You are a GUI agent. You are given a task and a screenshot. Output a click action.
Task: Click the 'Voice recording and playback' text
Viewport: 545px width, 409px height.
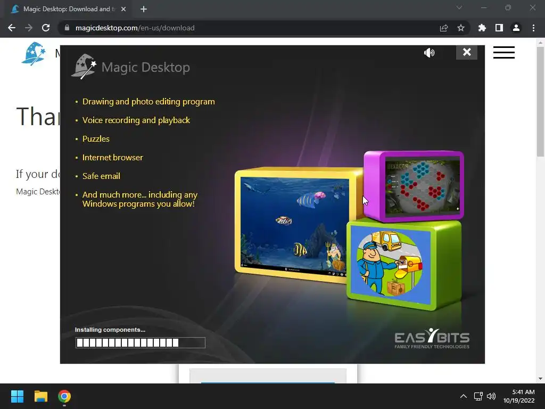click(x=136, y=120)
